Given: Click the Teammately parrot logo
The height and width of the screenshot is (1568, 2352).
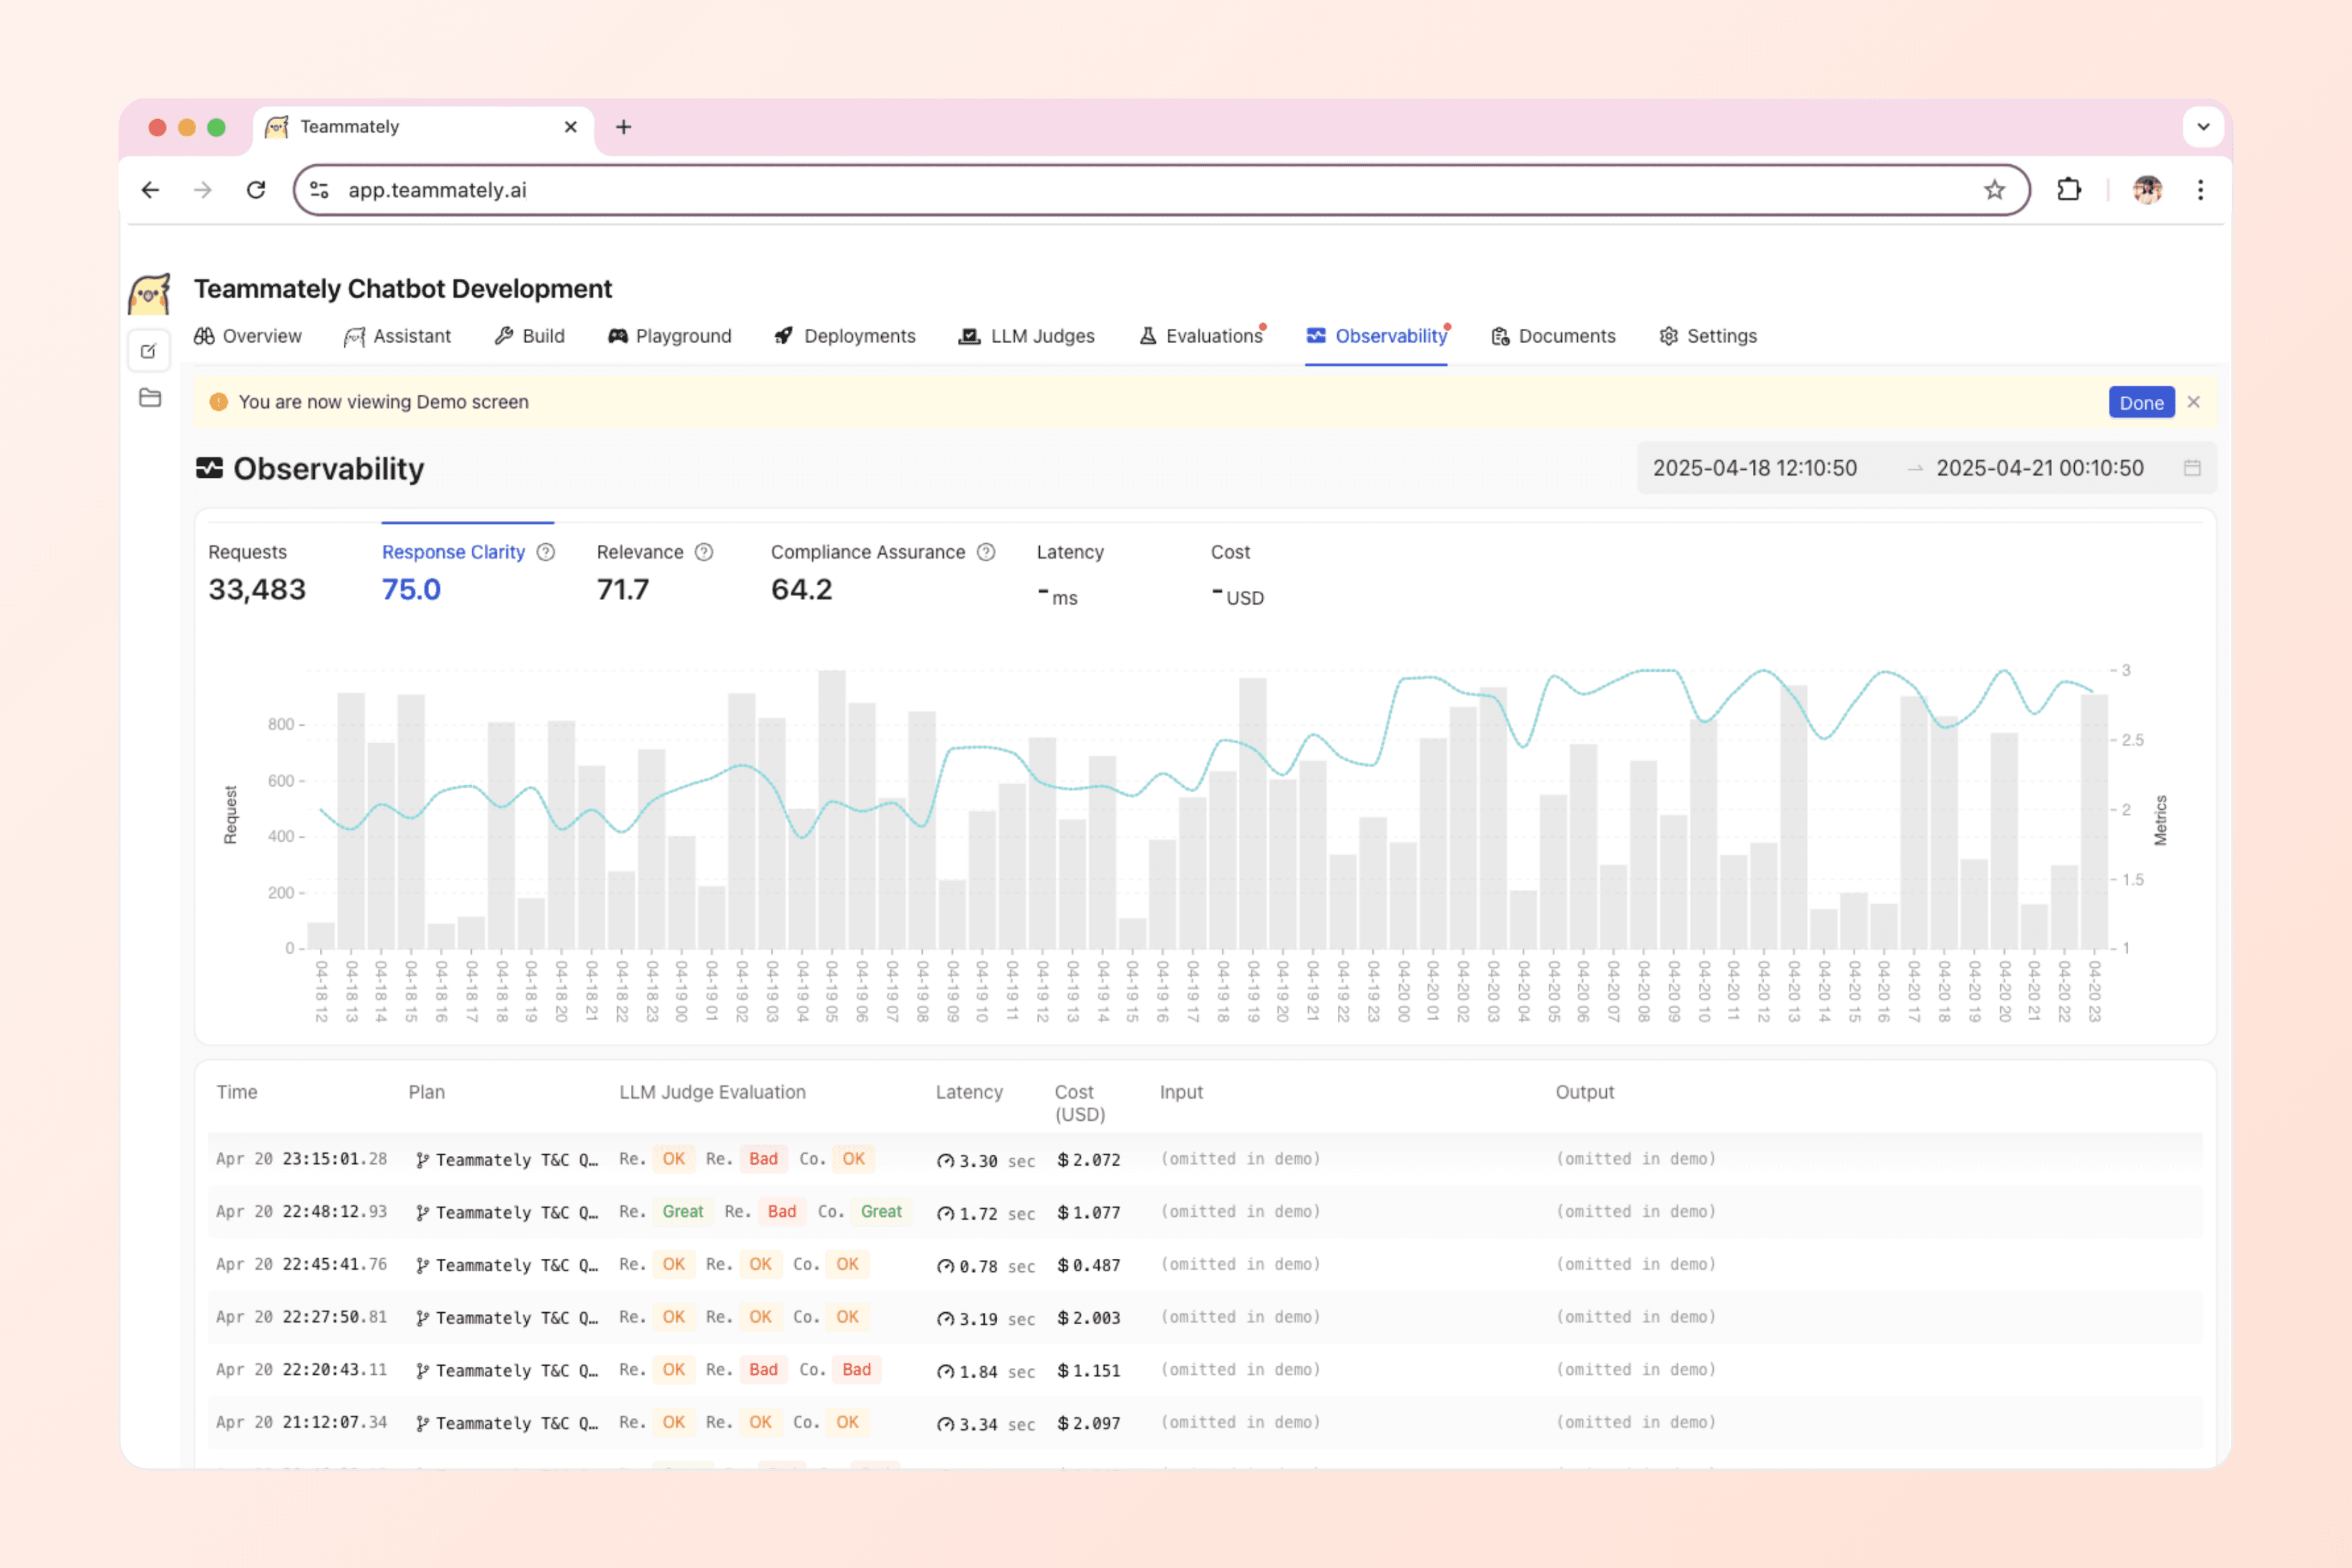Looking at the screenshot, I should 150,294.
